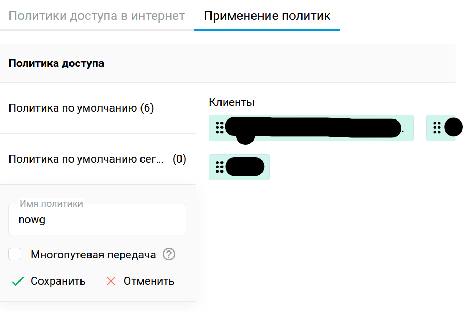Select the long redacted client chip
The width and height of the screenshot is (463, 311).
coord(311,127)
